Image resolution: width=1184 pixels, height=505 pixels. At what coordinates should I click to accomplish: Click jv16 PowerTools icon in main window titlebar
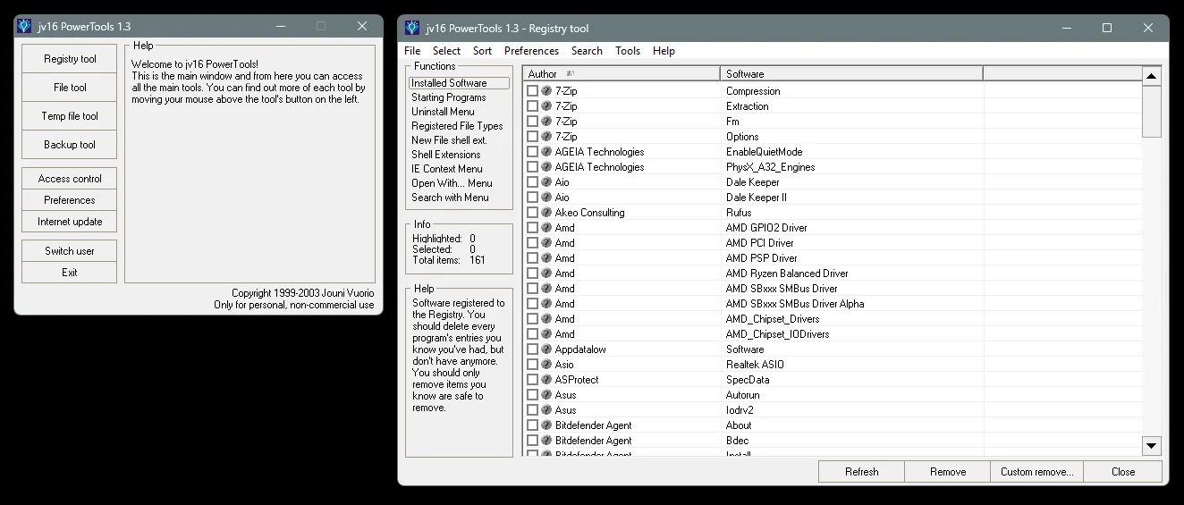coord(24,27)
